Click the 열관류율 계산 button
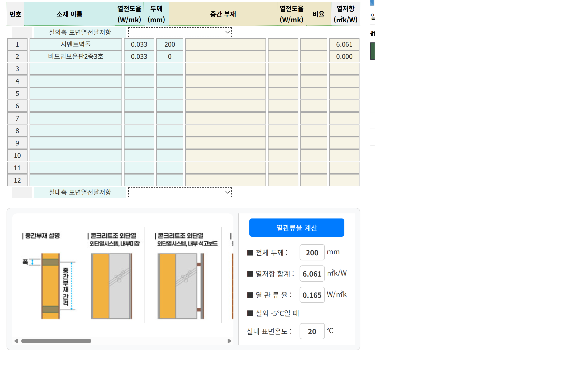Viewport: 582px width, 368px height. pyautogui.click(x=297, y=228)
